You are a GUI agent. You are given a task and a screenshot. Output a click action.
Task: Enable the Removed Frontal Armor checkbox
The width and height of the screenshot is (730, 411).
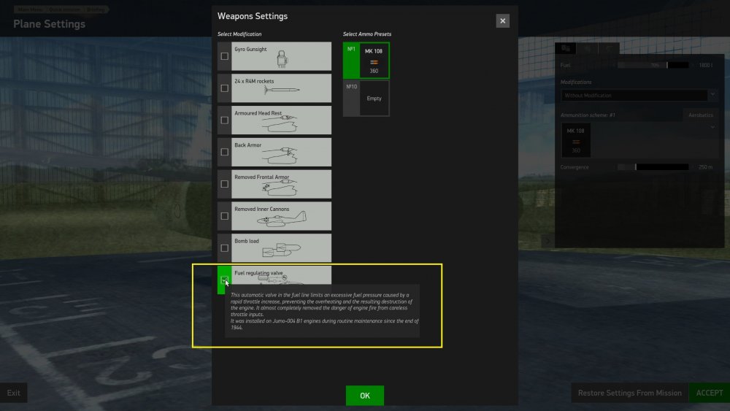225,184
